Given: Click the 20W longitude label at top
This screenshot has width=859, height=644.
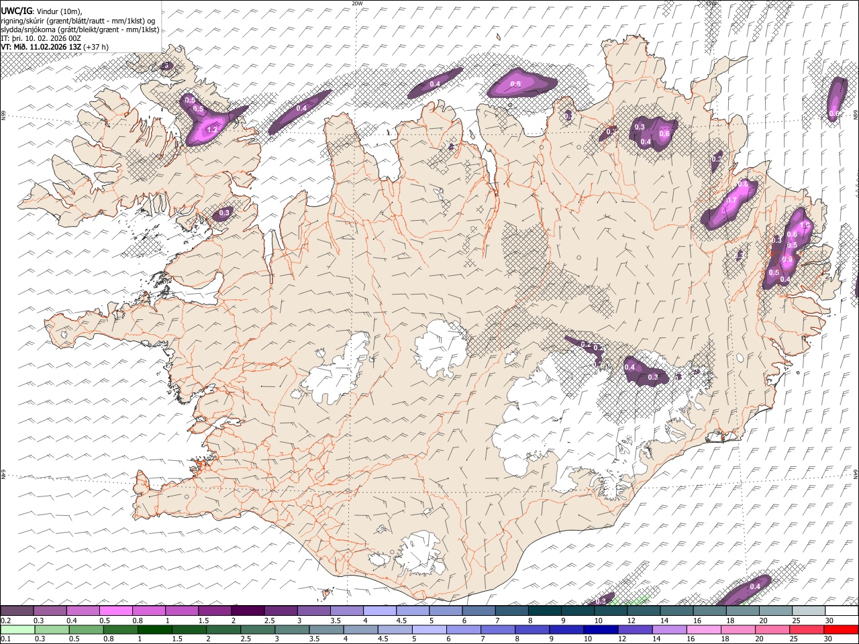Looking at the screenshot, I should click(x=357, y=3).
